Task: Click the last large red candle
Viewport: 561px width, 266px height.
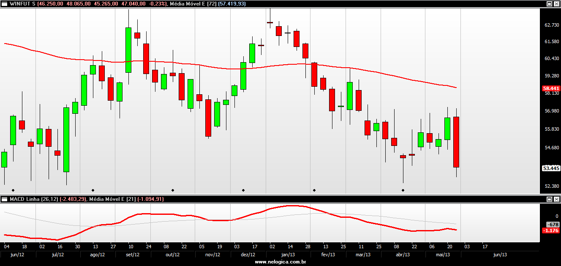Action: [456, 142]
